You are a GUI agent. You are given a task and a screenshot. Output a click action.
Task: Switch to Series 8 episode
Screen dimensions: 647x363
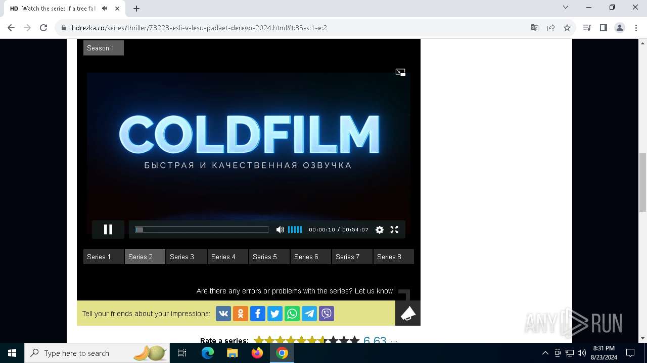pyautogui.click(x=394, y=257)
